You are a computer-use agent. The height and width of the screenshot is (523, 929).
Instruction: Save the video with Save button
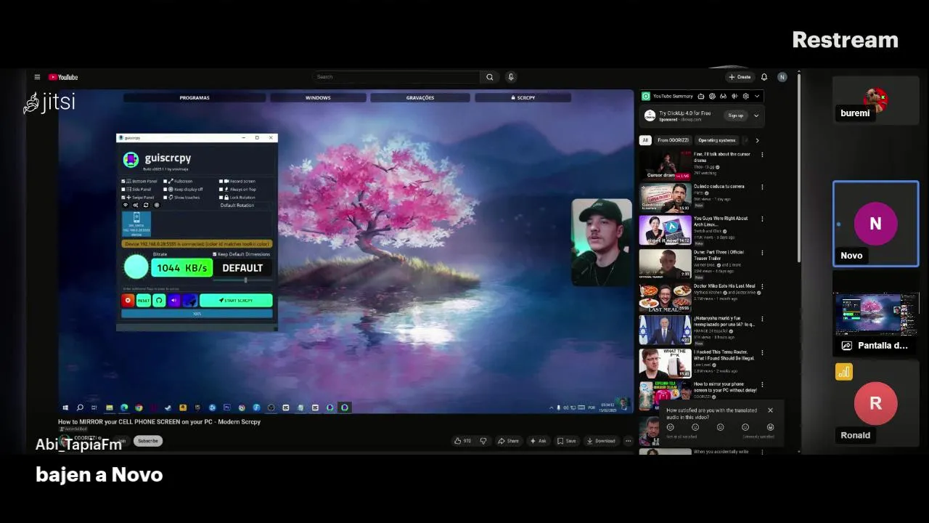tap(567, 441)
